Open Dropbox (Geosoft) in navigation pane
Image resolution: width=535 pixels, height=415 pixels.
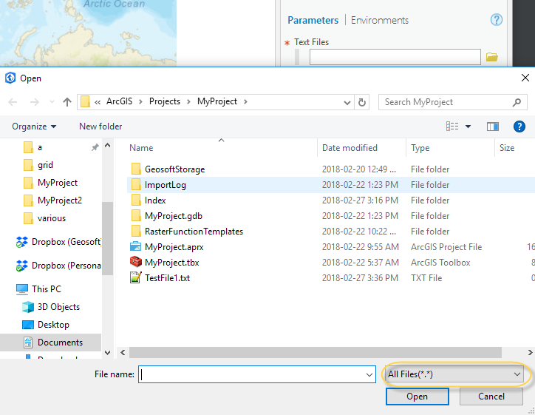58,242
